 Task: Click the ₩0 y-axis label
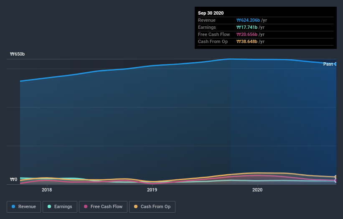[13, 179]
